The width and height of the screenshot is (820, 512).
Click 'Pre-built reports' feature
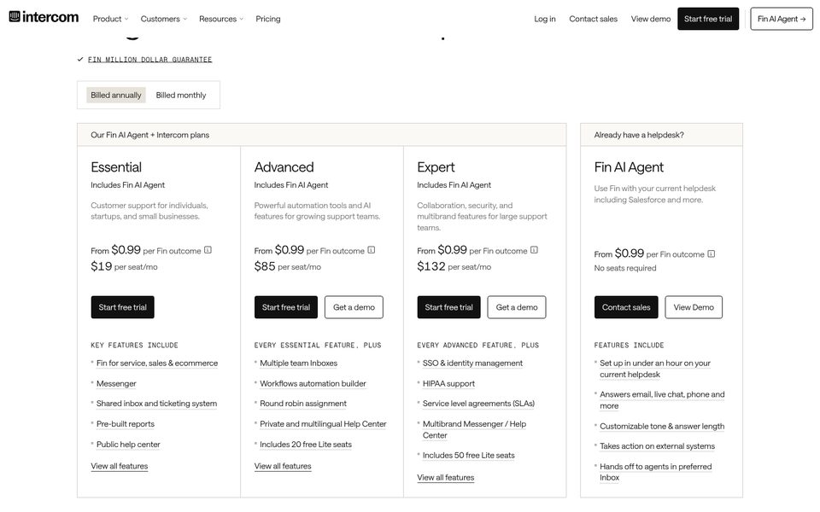[x=126, y=424]
